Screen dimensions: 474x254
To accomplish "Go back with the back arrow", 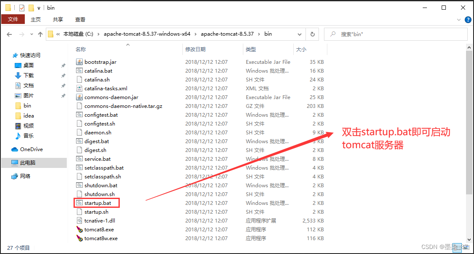I will point(9,34).
